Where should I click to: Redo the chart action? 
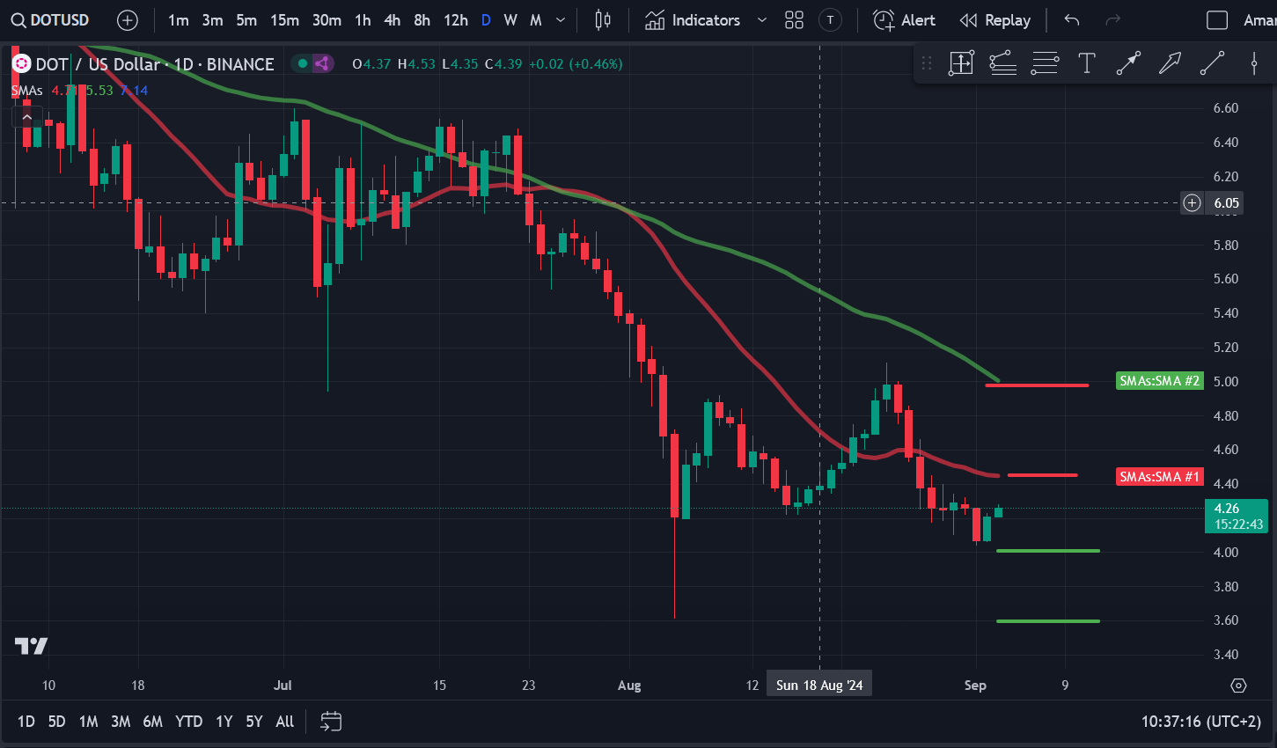(1112, 20)
